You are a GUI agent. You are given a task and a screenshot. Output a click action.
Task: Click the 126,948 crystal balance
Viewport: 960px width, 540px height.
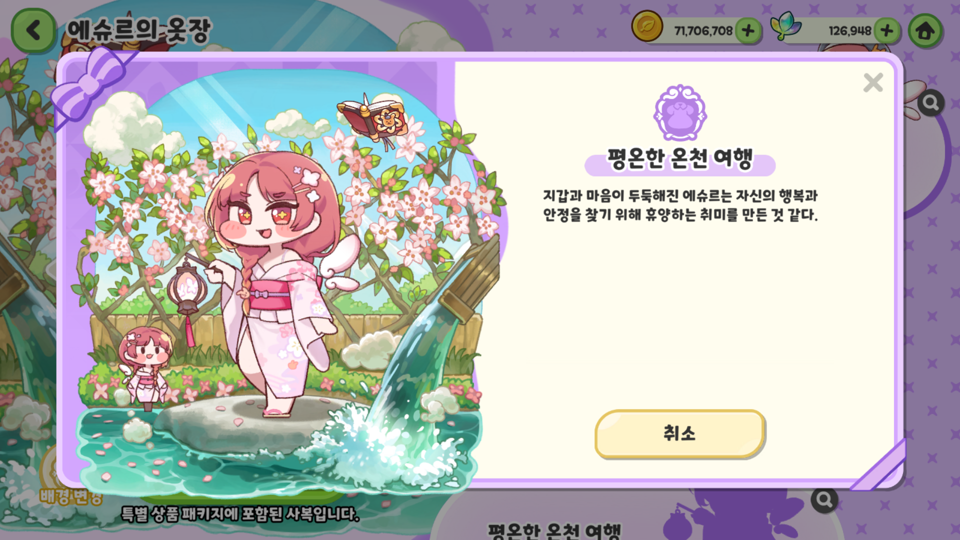[x=849, y=31]
